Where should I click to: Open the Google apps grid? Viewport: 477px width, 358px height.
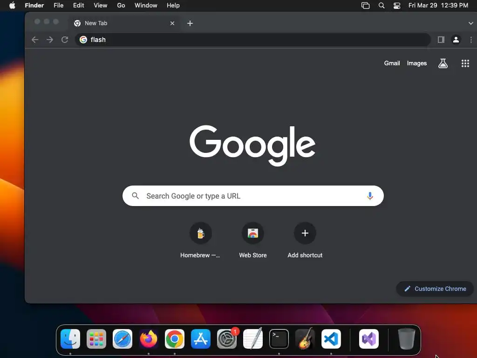coord(465,63)
